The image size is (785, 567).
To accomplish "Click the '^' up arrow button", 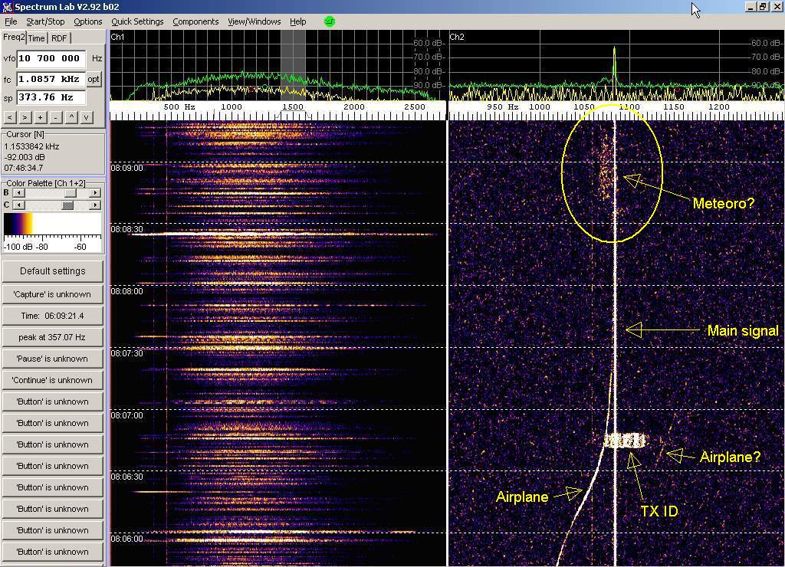I will tap(71, 117).
